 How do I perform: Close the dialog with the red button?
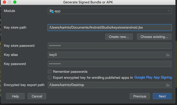(x=4, y=2)
